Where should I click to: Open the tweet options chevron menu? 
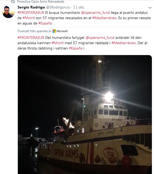click(x=150, y=8)
